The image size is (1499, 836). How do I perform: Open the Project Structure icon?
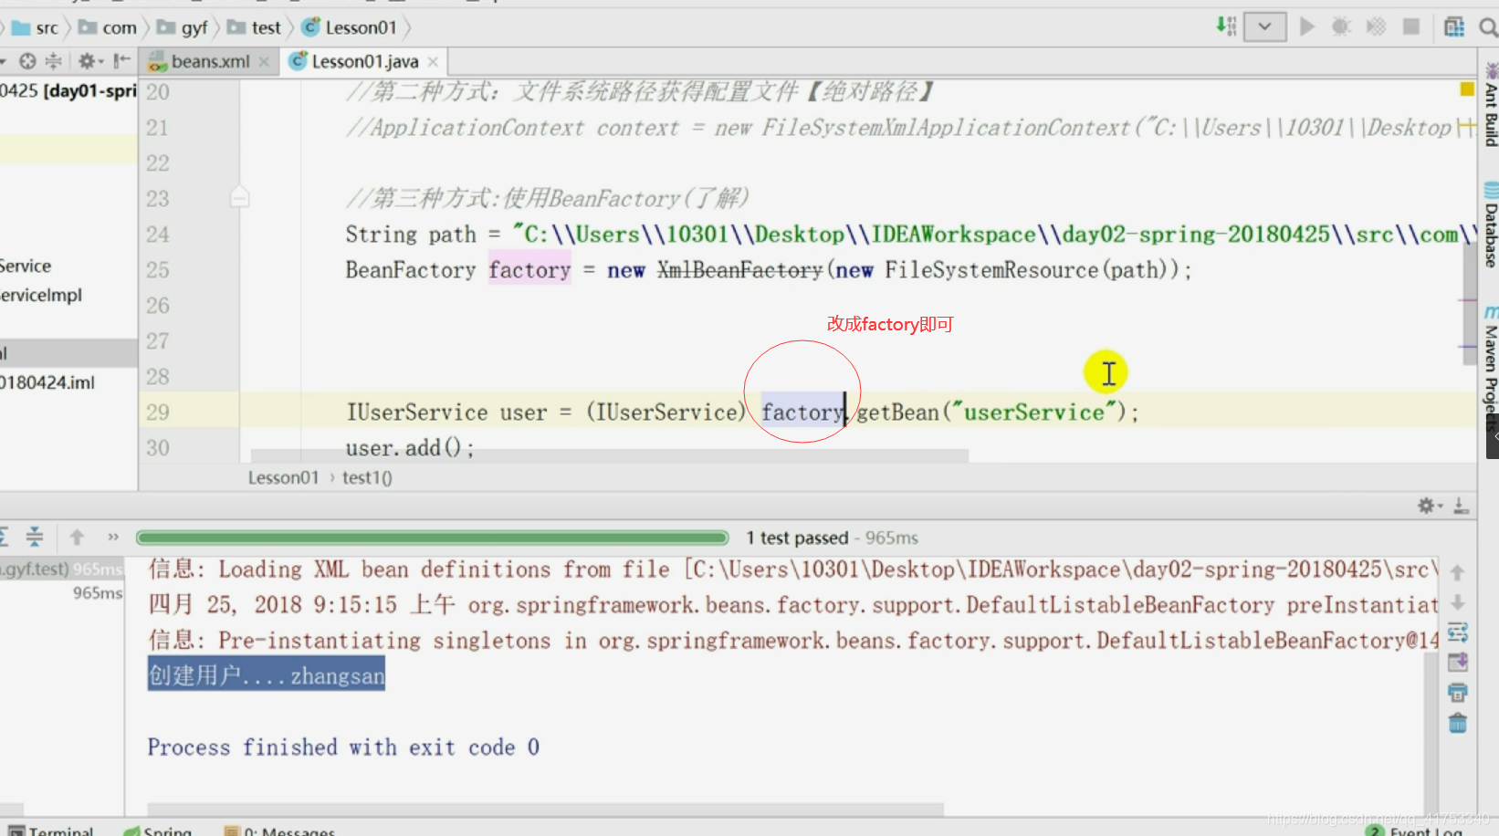(1454, 26)
